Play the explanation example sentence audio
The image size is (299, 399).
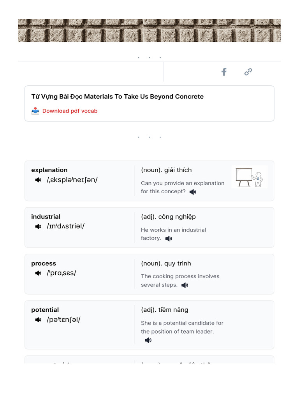(x=193, y=192)
